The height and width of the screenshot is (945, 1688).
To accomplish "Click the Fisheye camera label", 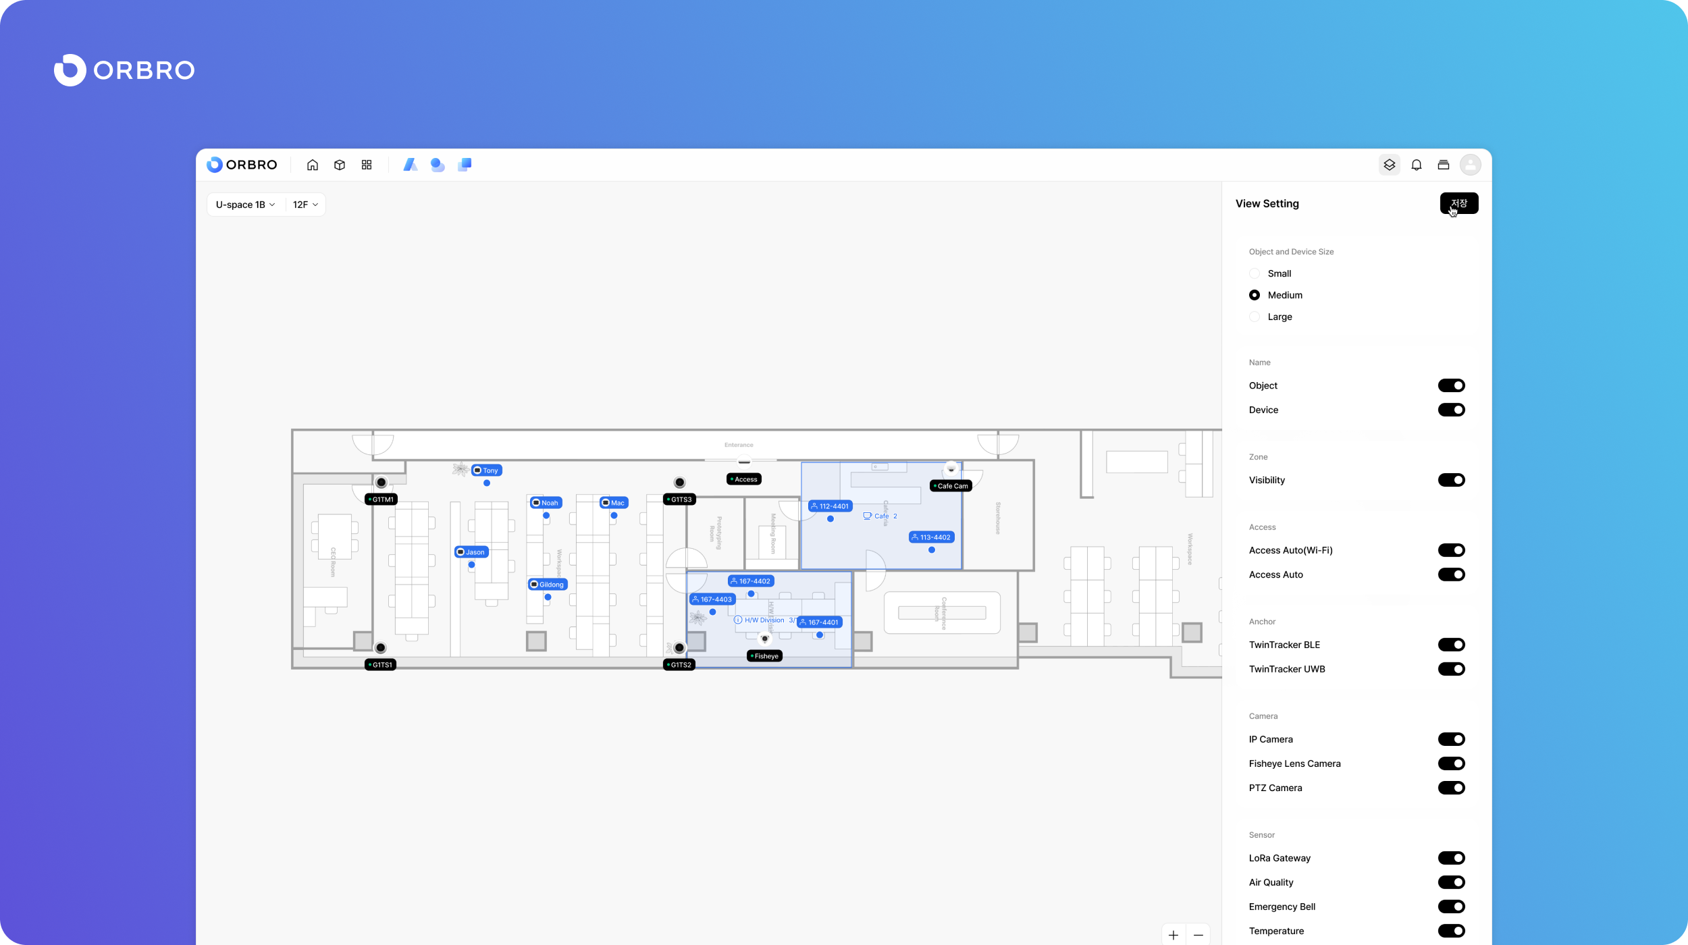I will pyautogui.click(x=765, y=656).
